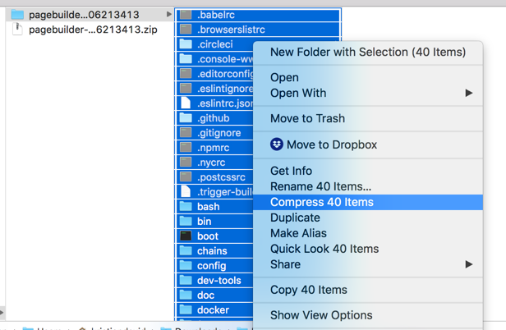506x330 pixels.
Task: Select the dev-tools folder row
Action: (214, 280)
